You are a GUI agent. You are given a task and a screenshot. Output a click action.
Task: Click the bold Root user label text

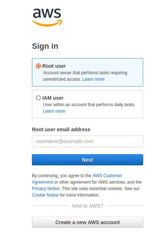pyautogui.click(x=54, y=66)
